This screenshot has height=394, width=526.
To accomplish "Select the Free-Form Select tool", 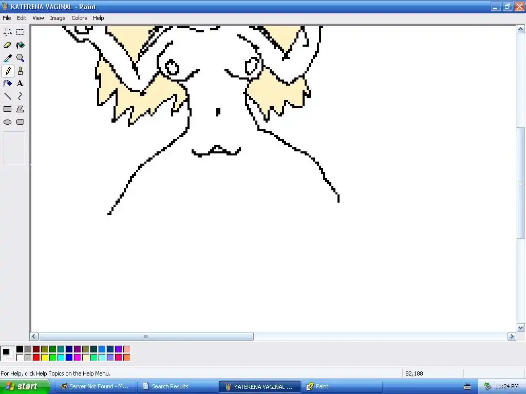I will pos(8,32).
